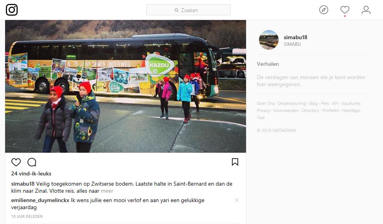Open simabu18 username in sidebar

coord(295,37)
